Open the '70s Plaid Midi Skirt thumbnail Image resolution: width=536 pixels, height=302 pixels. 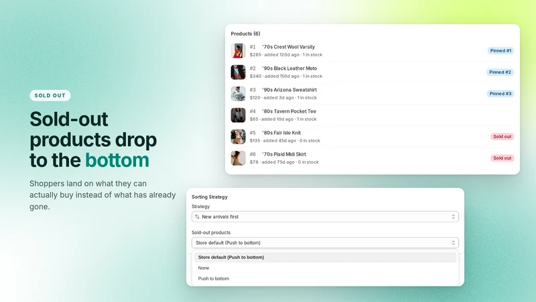(x=238, y=158)
